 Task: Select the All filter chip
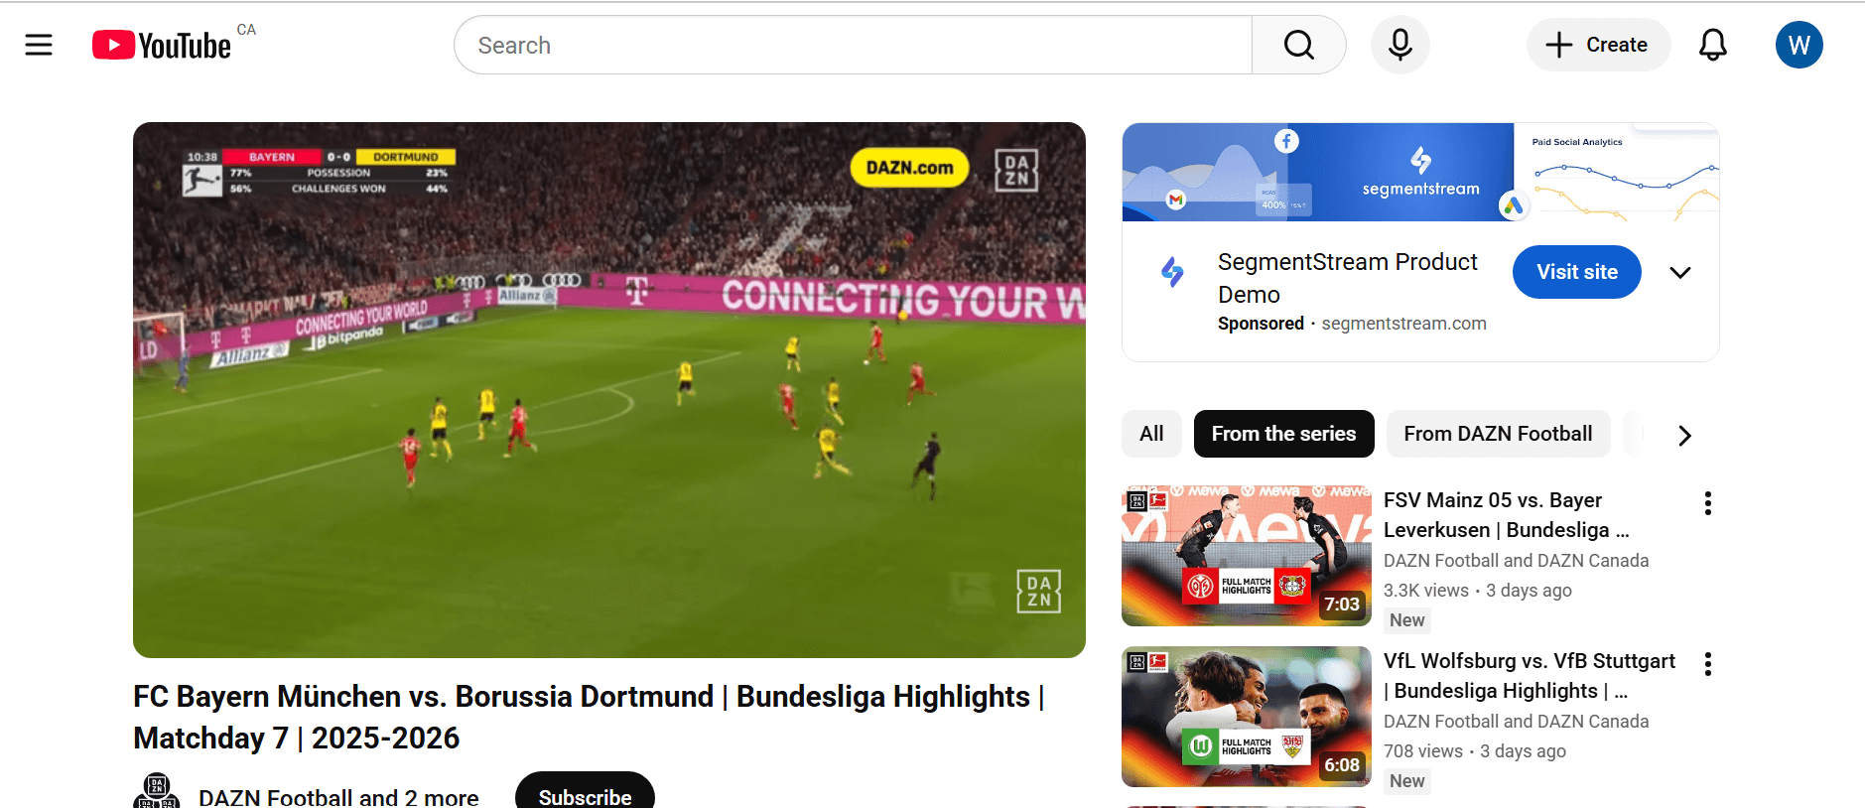(1151, 434)
